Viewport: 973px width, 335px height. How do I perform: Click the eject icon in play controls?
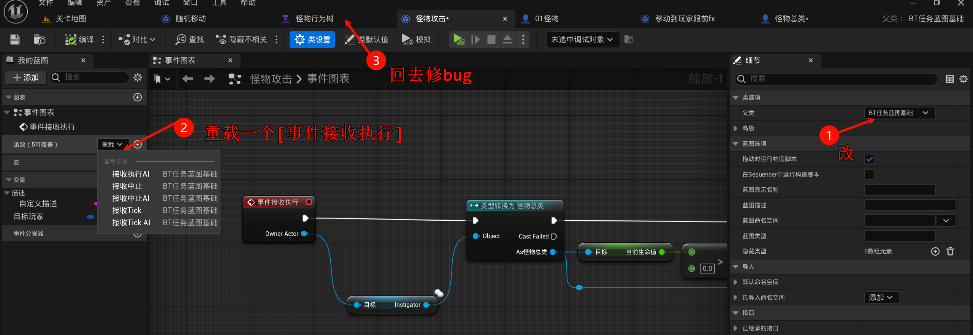507,40
